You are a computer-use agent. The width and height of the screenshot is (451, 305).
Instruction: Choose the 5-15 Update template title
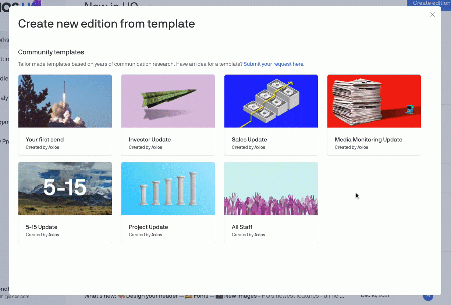pos(42,227)
